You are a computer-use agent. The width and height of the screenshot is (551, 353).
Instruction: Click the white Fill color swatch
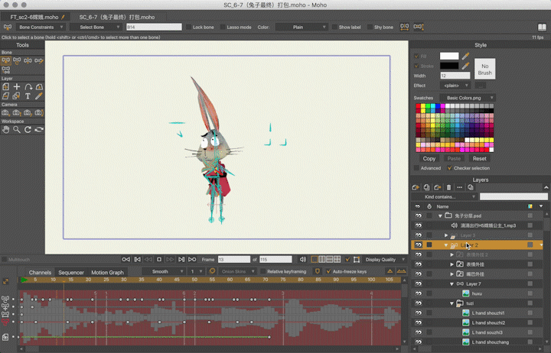(x=449, y=56)
